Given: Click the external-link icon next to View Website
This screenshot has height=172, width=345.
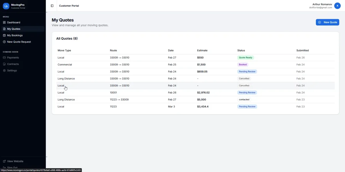Looking at the screenshot, I should click(x=4, y=161).
